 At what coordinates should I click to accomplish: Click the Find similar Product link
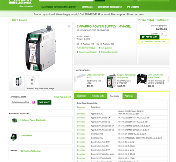point(87,48)
